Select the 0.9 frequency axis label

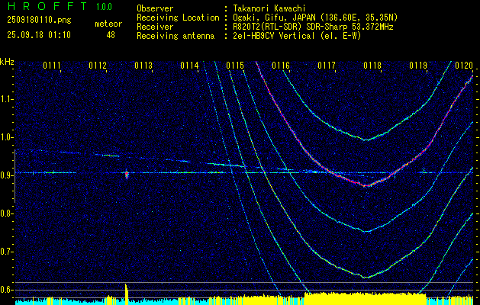click(x=7, y=175)
